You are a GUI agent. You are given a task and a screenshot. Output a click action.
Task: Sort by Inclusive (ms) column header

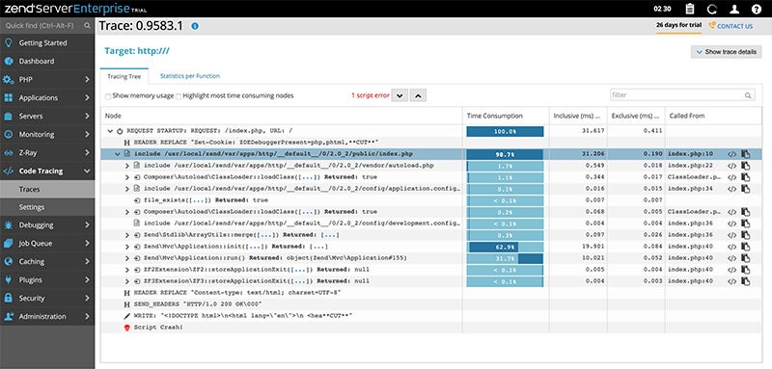[578, 116]
